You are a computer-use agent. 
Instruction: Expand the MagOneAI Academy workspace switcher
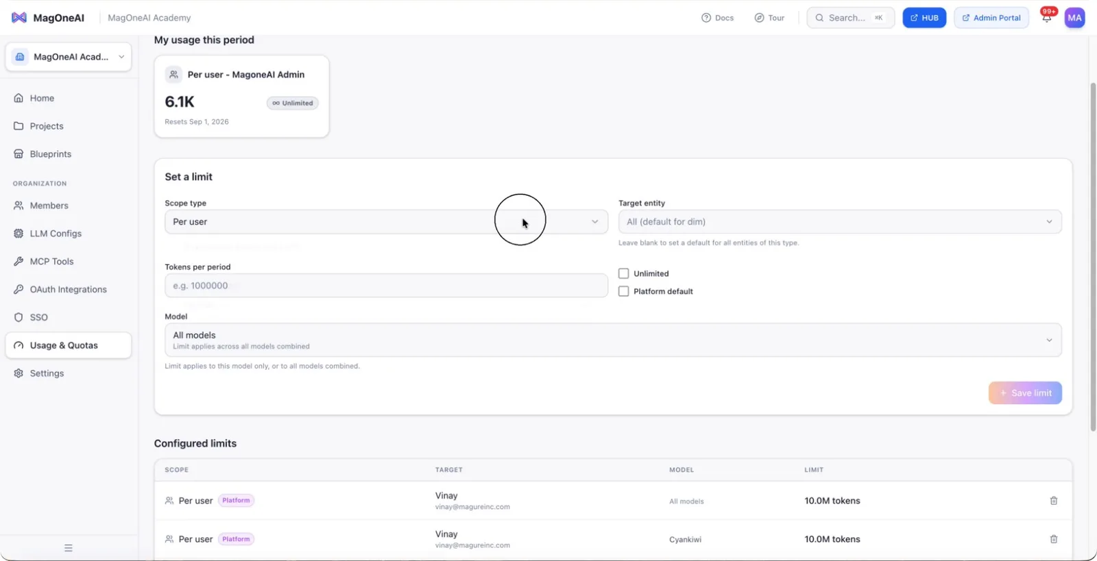point(69,57)
